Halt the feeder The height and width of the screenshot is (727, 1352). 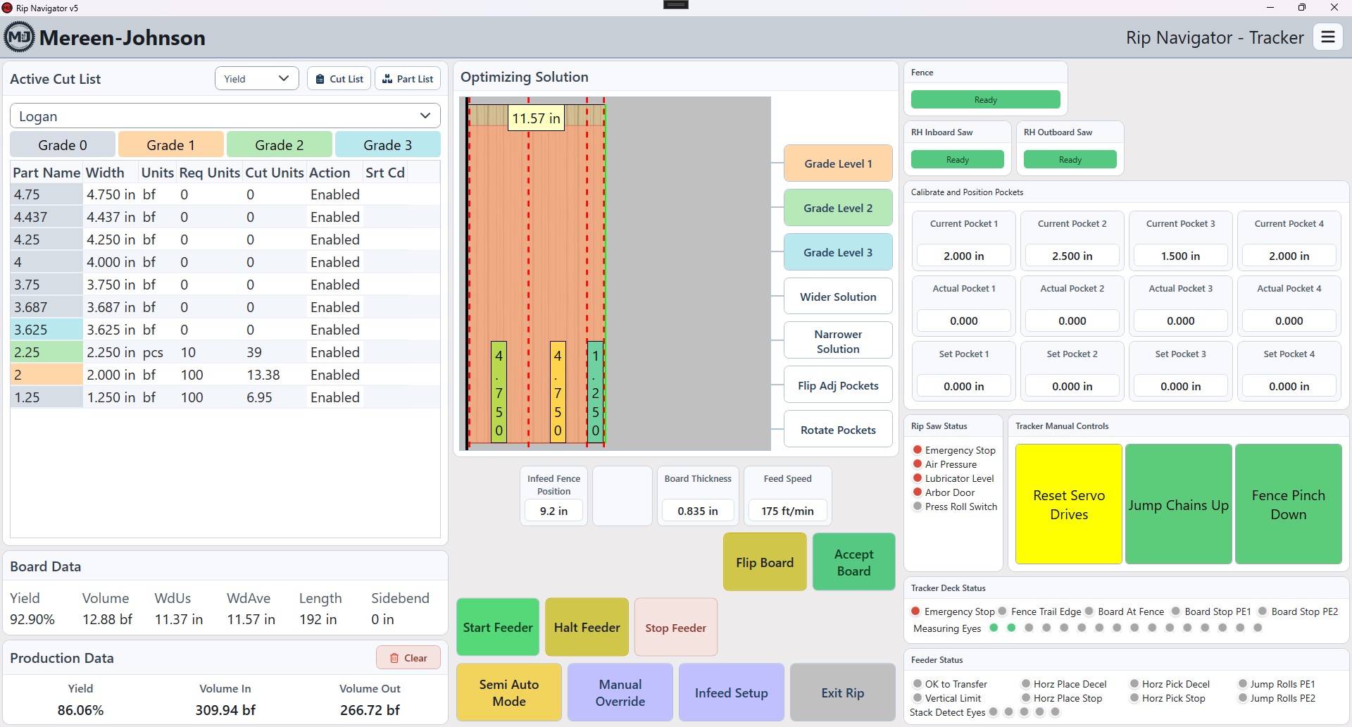click(x=587, y=627)
